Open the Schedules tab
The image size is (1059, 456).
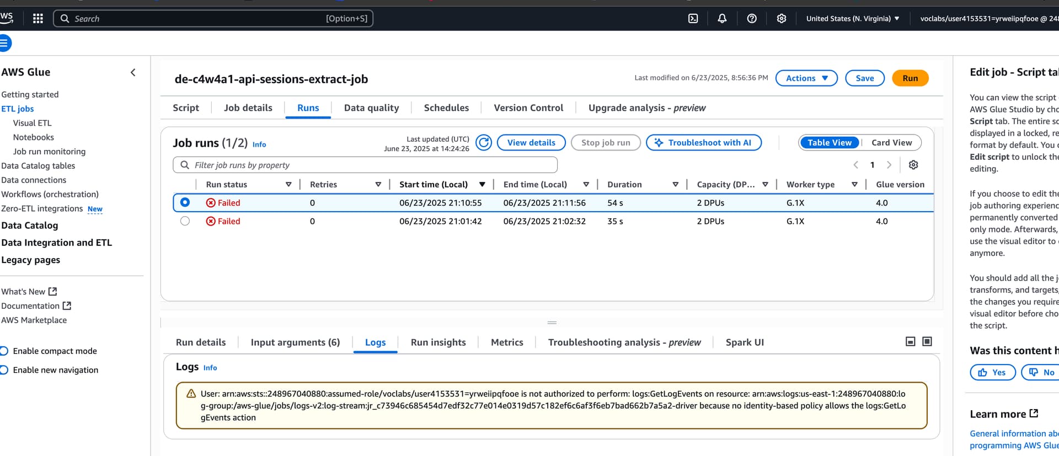click(x=446, y=108)
